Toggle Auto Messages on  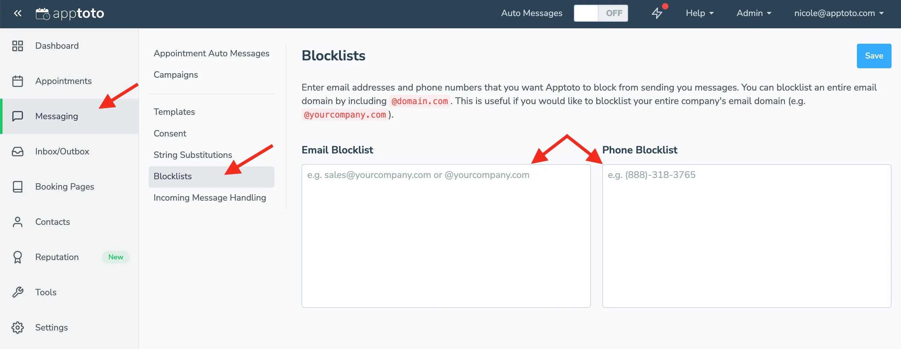click(601, 13)
